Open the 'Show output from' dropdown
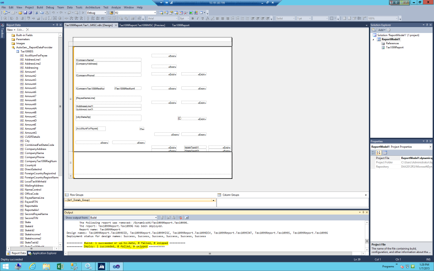Image resolution: width=434 pixels, height=271 pixels. tap(156, 217)
